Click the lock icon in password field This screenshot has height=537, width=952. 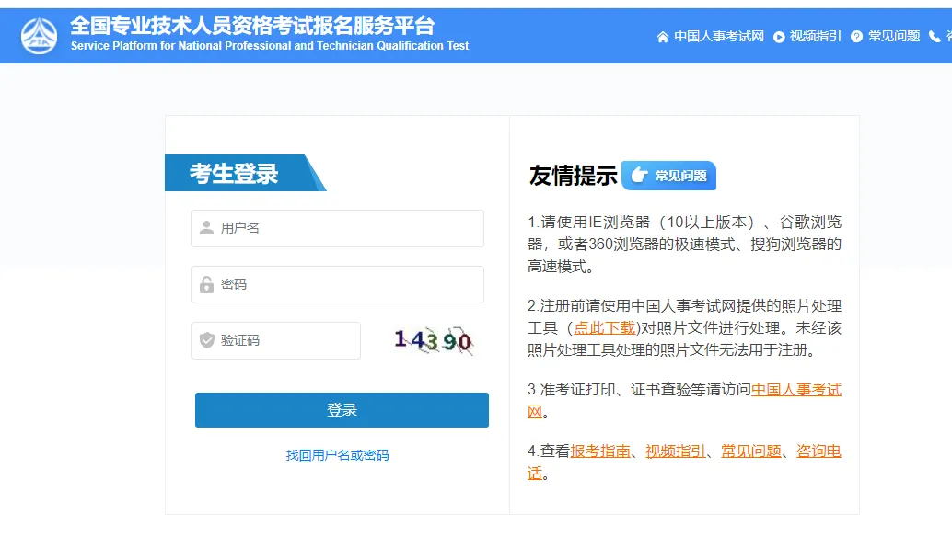206,284
